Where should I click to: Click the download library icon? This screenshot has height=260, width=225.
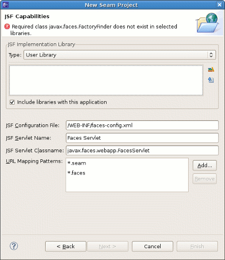click(x=211, y=80)
